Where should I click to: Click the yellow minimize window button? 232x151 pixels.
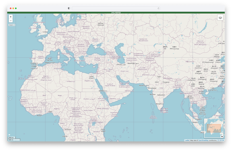[13, 8]
